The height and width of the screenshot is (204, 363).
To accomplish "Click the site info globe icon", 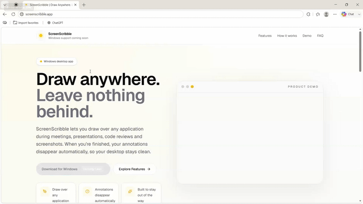I will (22, 14).
